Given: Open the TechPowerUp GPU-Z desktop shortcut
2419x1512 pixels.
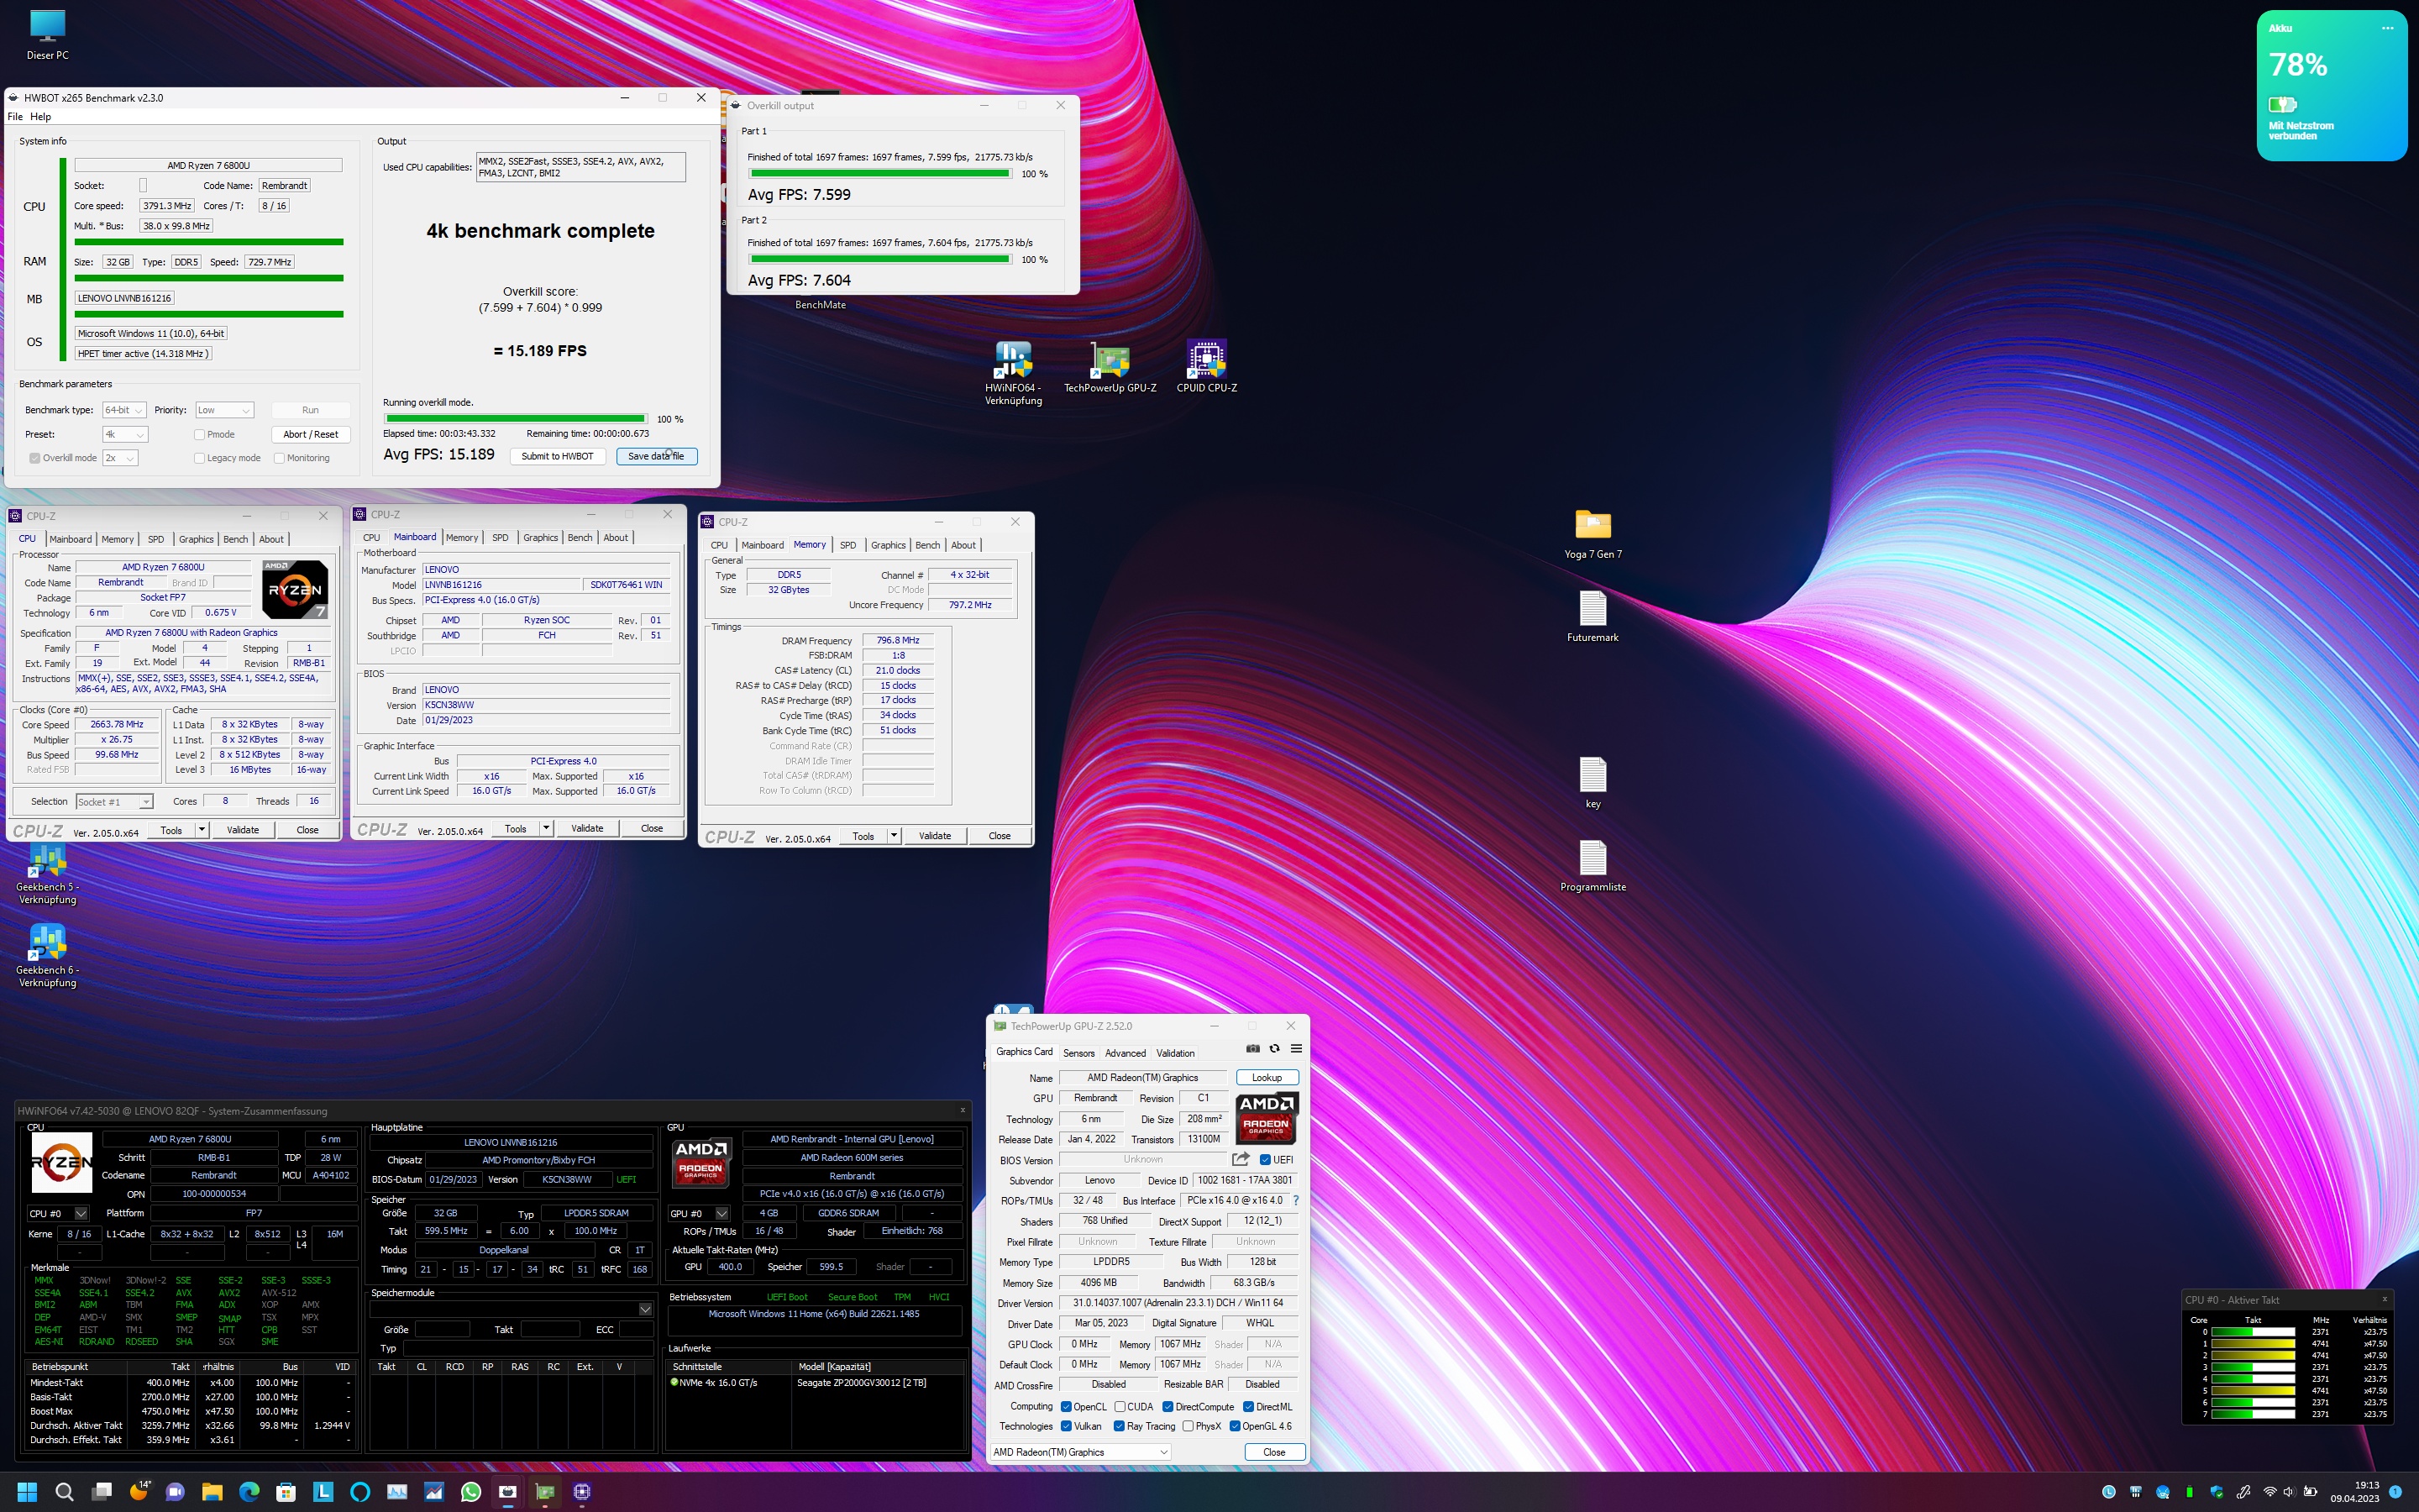Looking at the screenshot, I should pyautogui.click(x=1110, y=367).
